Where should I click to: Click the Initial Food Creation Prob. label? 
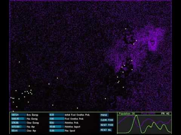coord(77,115)
